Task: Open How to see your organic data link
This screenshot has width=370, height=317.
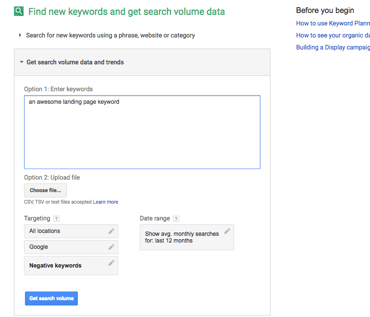Action: (x=333, y=35)
